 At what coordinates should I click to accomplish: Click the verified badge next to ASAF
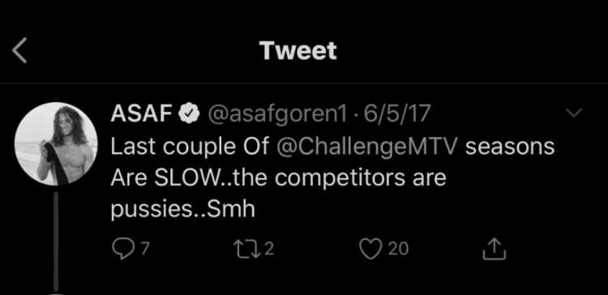point(189,114)
